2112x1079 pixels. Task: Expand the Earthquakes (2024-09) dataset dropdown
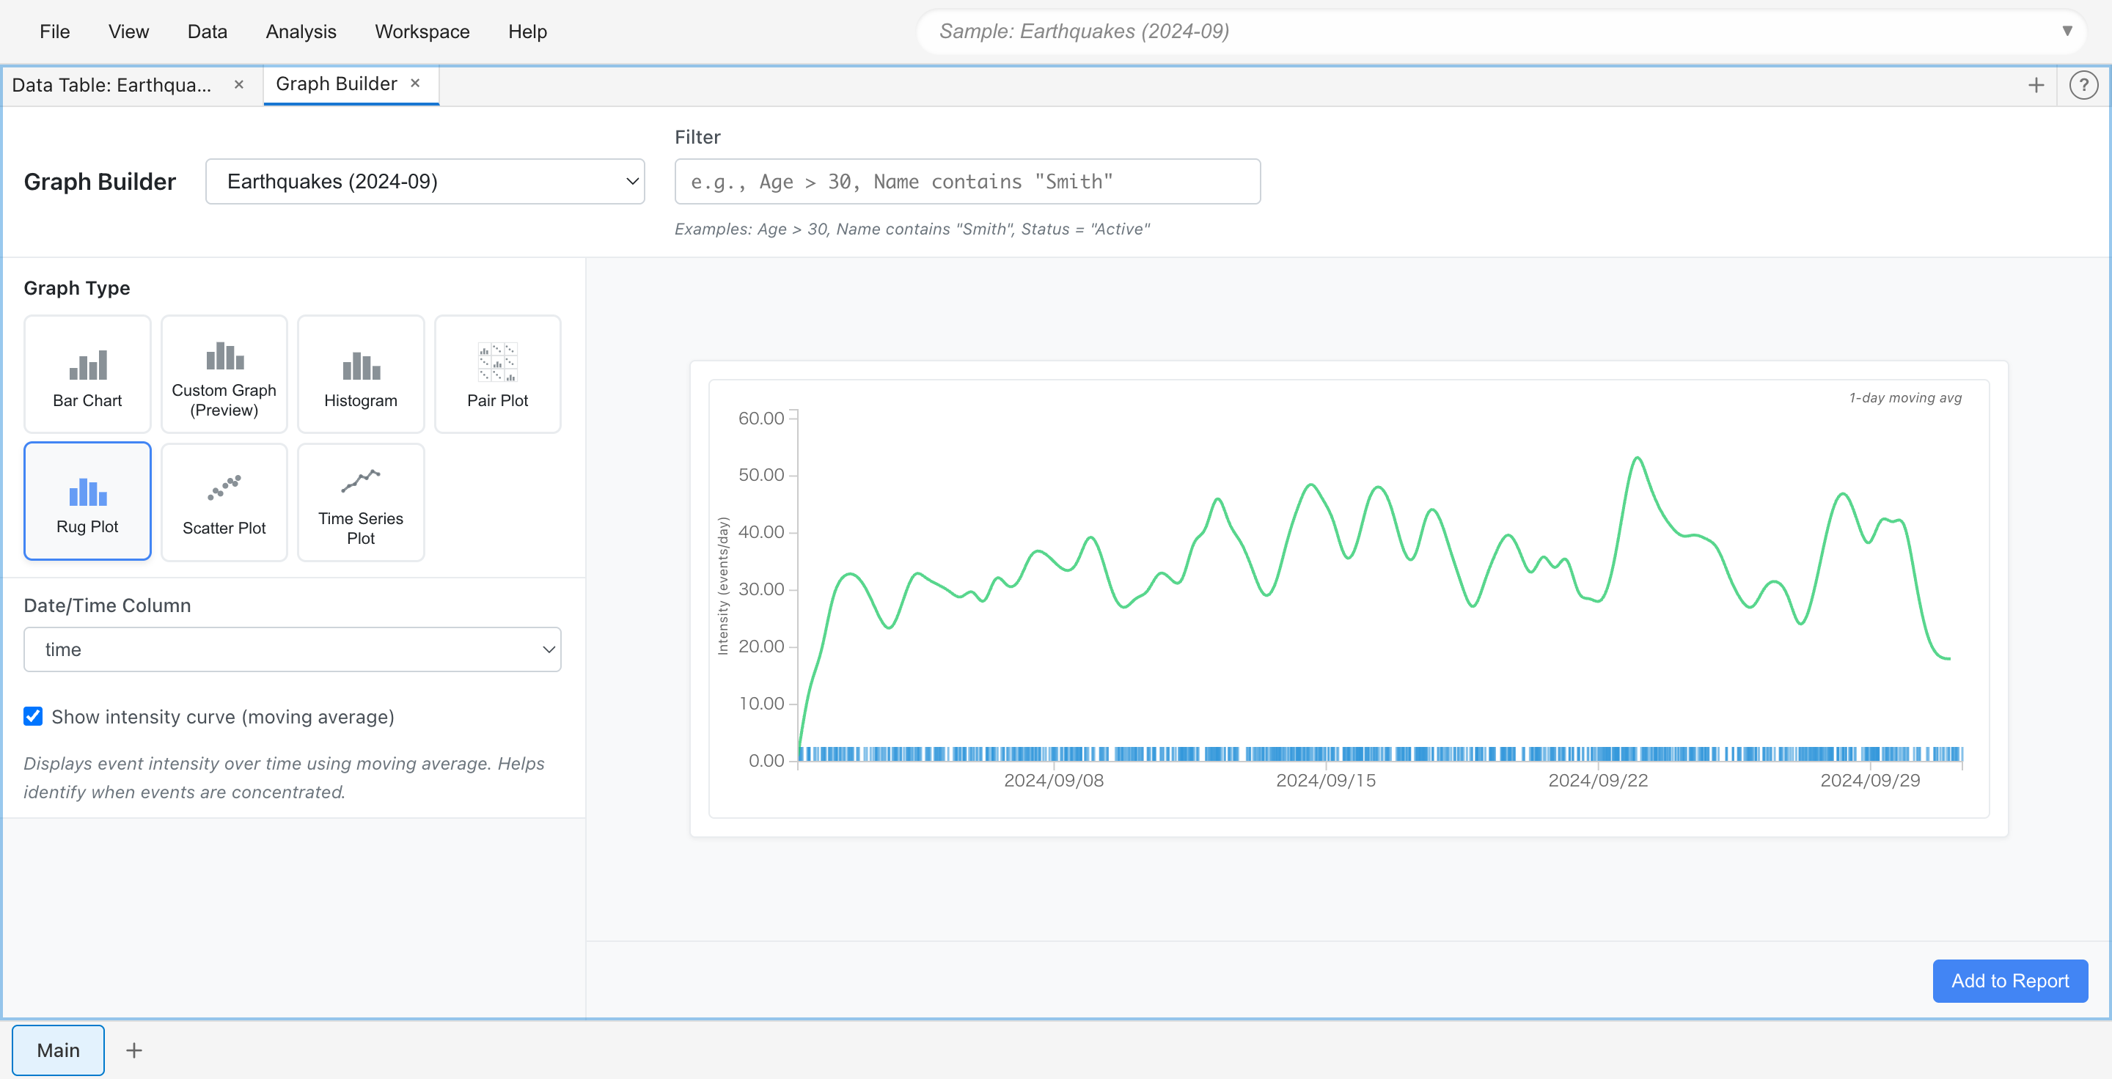pyautogui.click(x=425, y=181)
